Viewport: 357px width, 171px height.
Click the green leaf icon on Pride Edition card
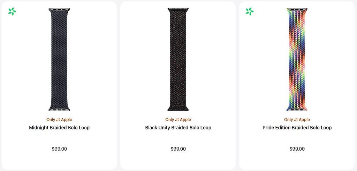pyautogui.click(x=250, y=11)
